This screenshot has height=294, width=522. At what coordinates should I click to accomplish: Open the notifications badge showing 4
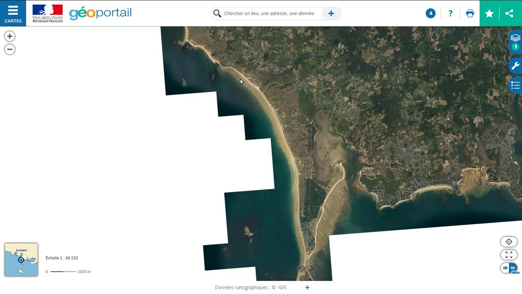click(x=431, y=14)
